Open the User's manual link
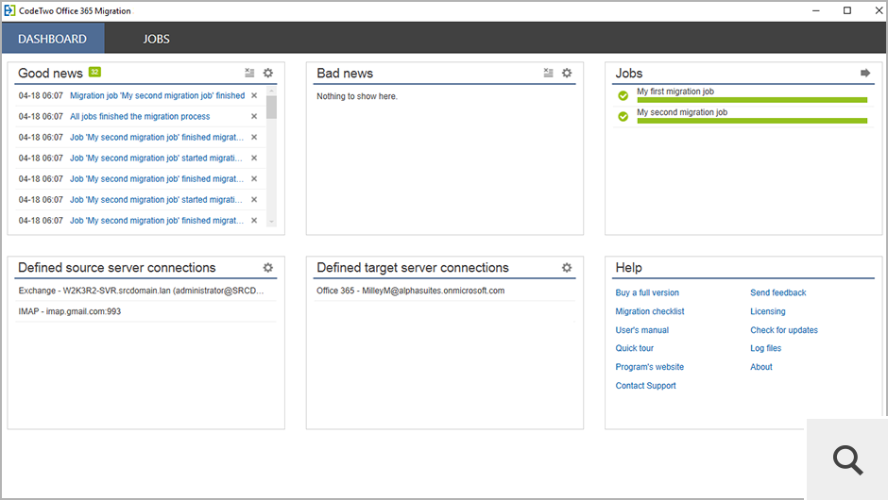 click(x=641, y=330)
